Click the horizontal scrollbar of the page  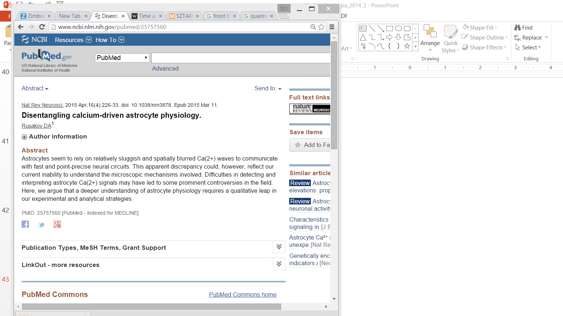[x=151, y=306]
